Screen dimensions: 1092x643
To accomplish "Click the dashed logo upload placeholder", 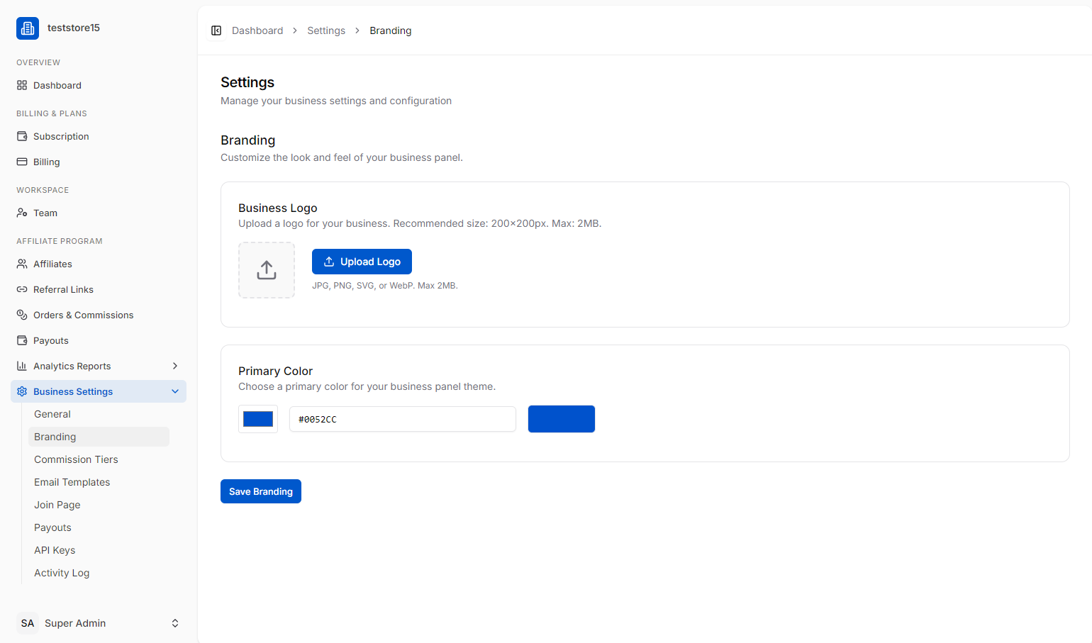I will (267, 270).
